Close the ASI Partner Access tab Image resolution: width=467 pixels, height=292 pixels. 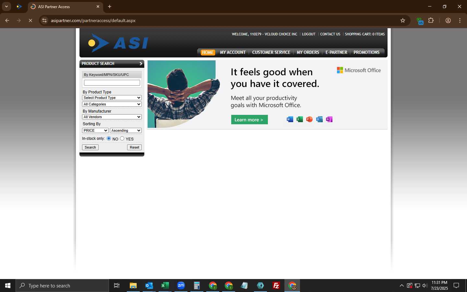point(98,6)
